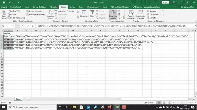Click the zoom in plus button
The image size is (197, 110).
point(190,103)
